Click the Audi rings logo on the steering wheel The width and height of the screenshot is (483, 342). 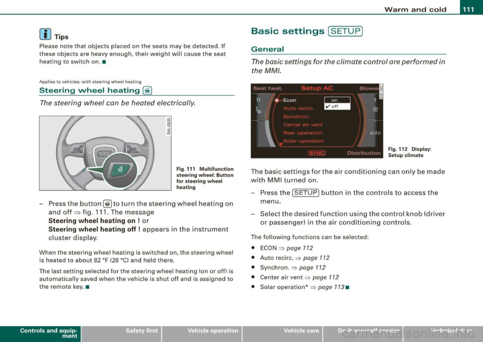click(105, 153)
